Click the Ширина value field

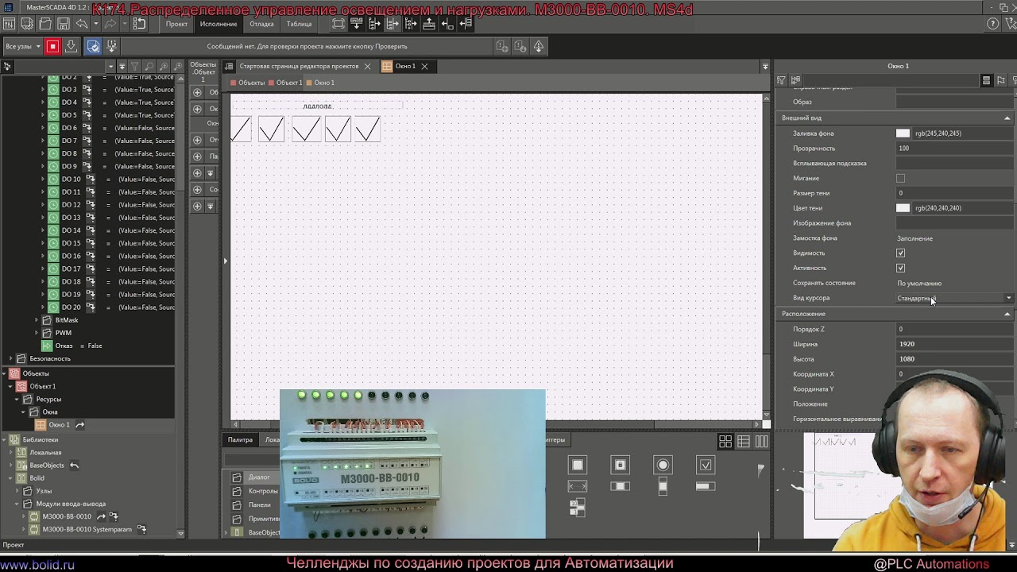click(955, 344)
